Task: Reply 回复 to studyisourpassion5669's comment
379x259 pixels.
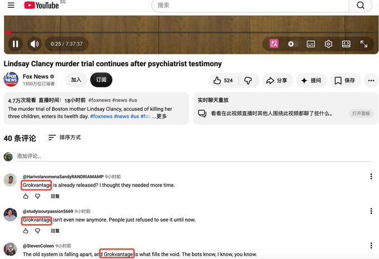Action: click(x=55, y=231)
